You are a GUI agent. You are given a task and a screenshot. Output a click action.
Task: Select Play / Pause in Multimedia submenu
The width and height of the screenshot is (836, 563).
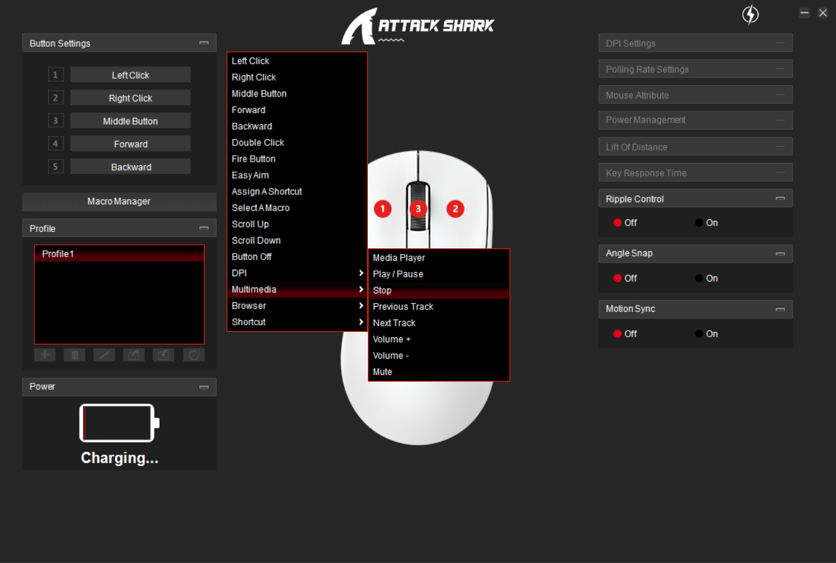[x=439, y=274]
